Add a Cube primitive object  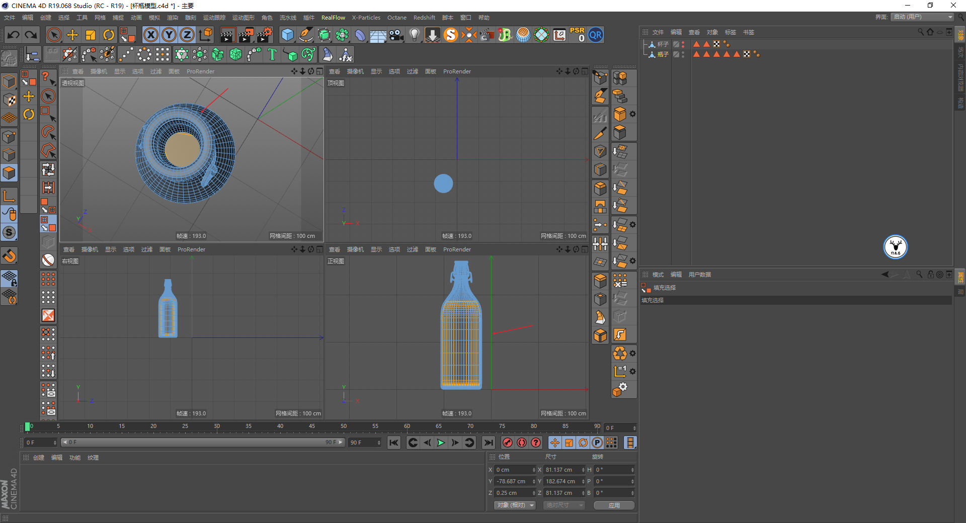tap(287, 35)
